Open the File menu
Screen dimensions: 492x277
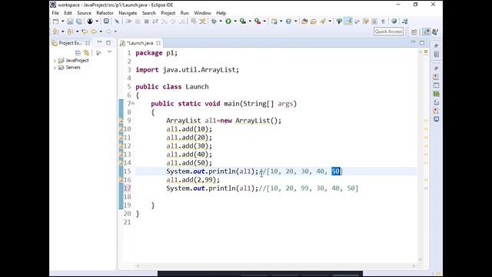55,13
